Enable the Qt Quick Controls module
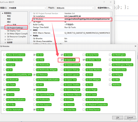The image size is (138, 122). point(62,65)
